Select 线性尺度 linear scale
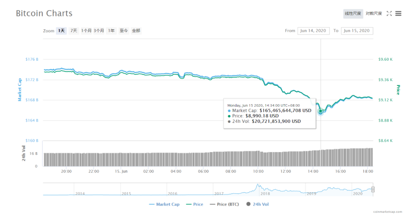Image resolution: width=418 pixels, height=219 pixels. 353,14
